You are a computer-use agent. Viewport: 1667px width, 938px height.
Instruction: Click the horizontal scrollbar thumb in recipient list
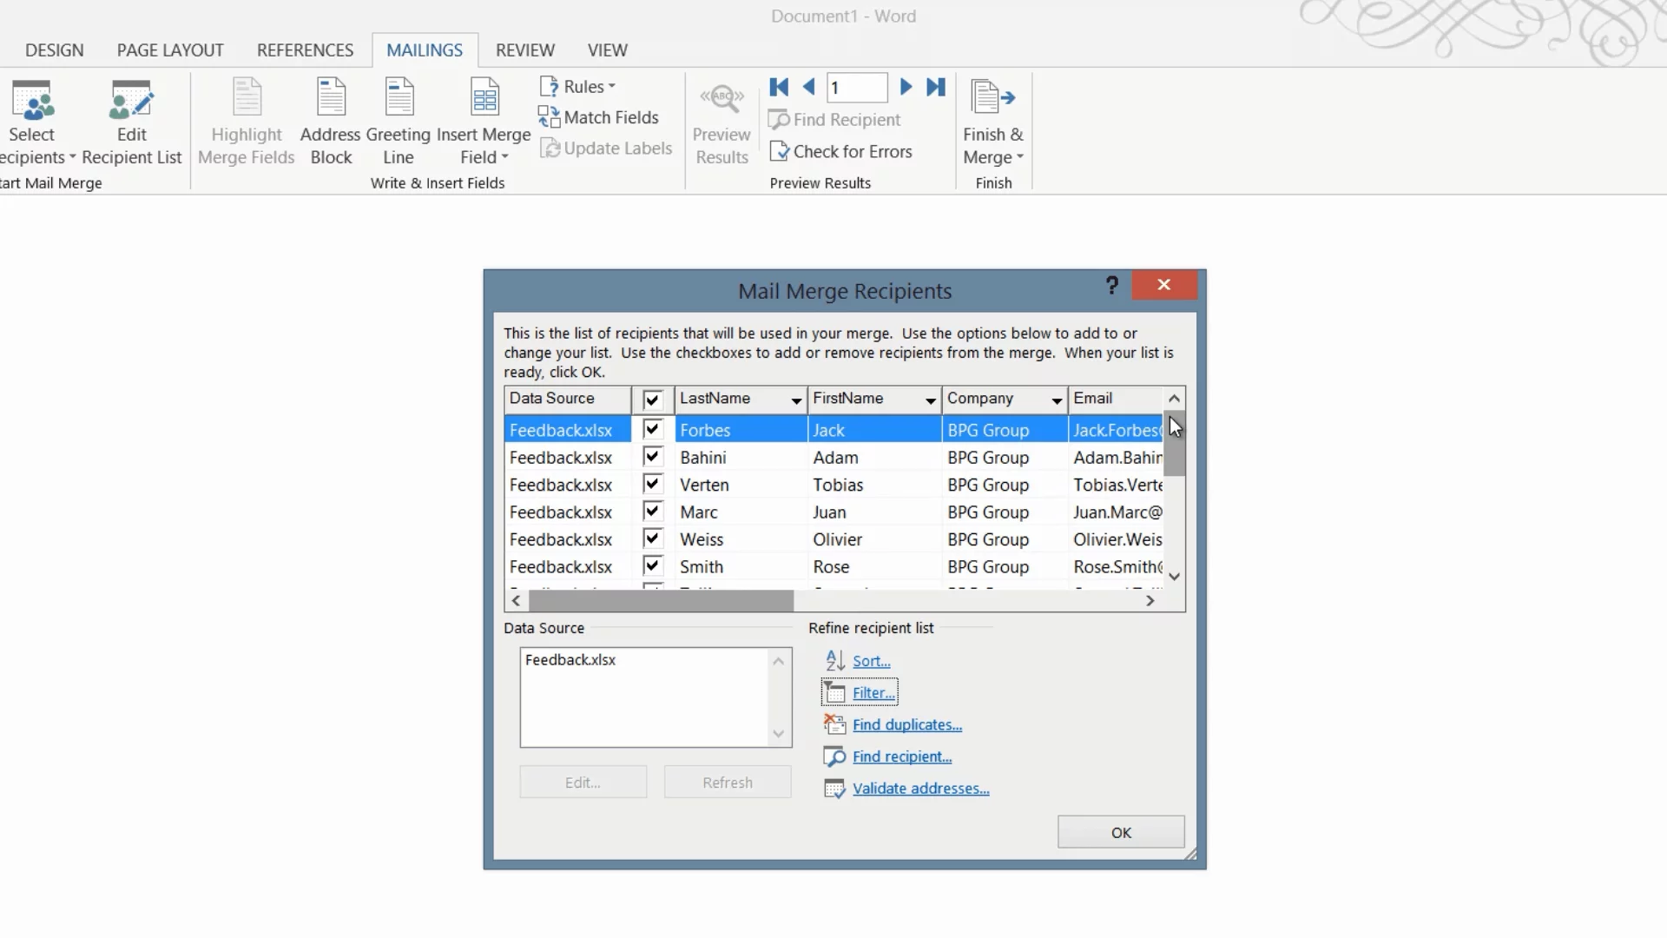click(661, 601)
